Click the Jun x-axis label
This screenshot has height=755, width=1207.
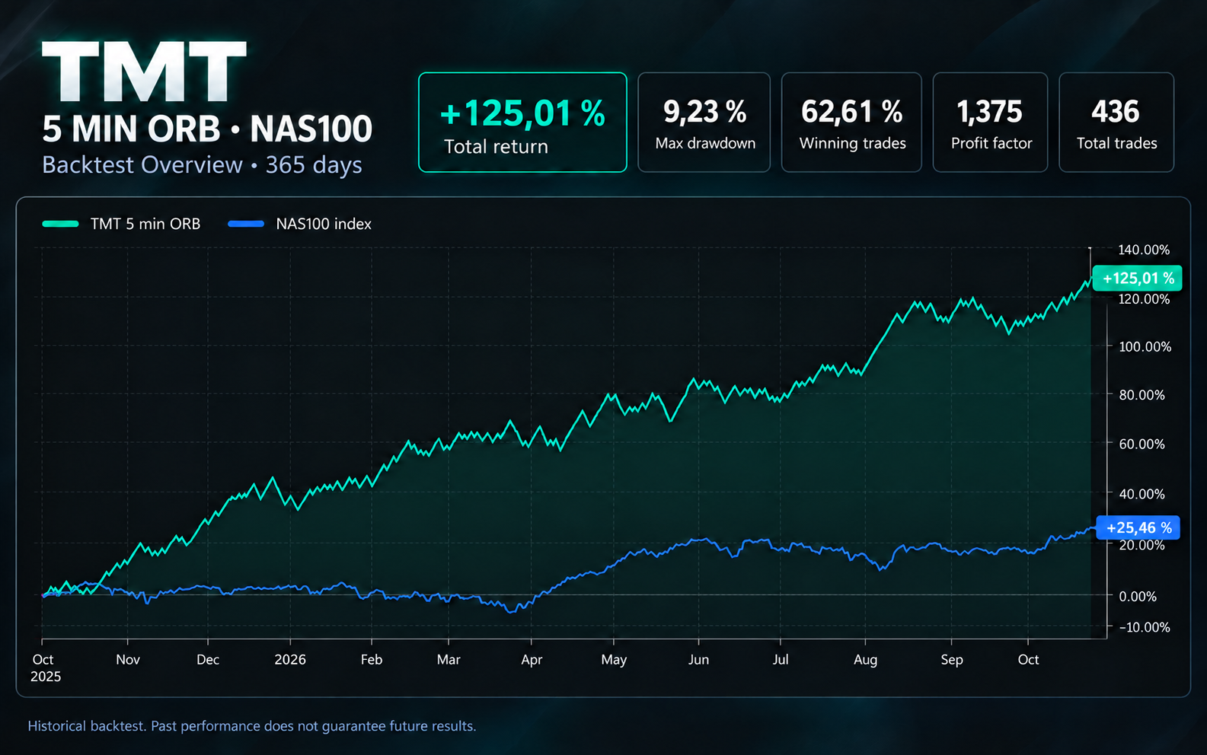(x=698, y=660)
